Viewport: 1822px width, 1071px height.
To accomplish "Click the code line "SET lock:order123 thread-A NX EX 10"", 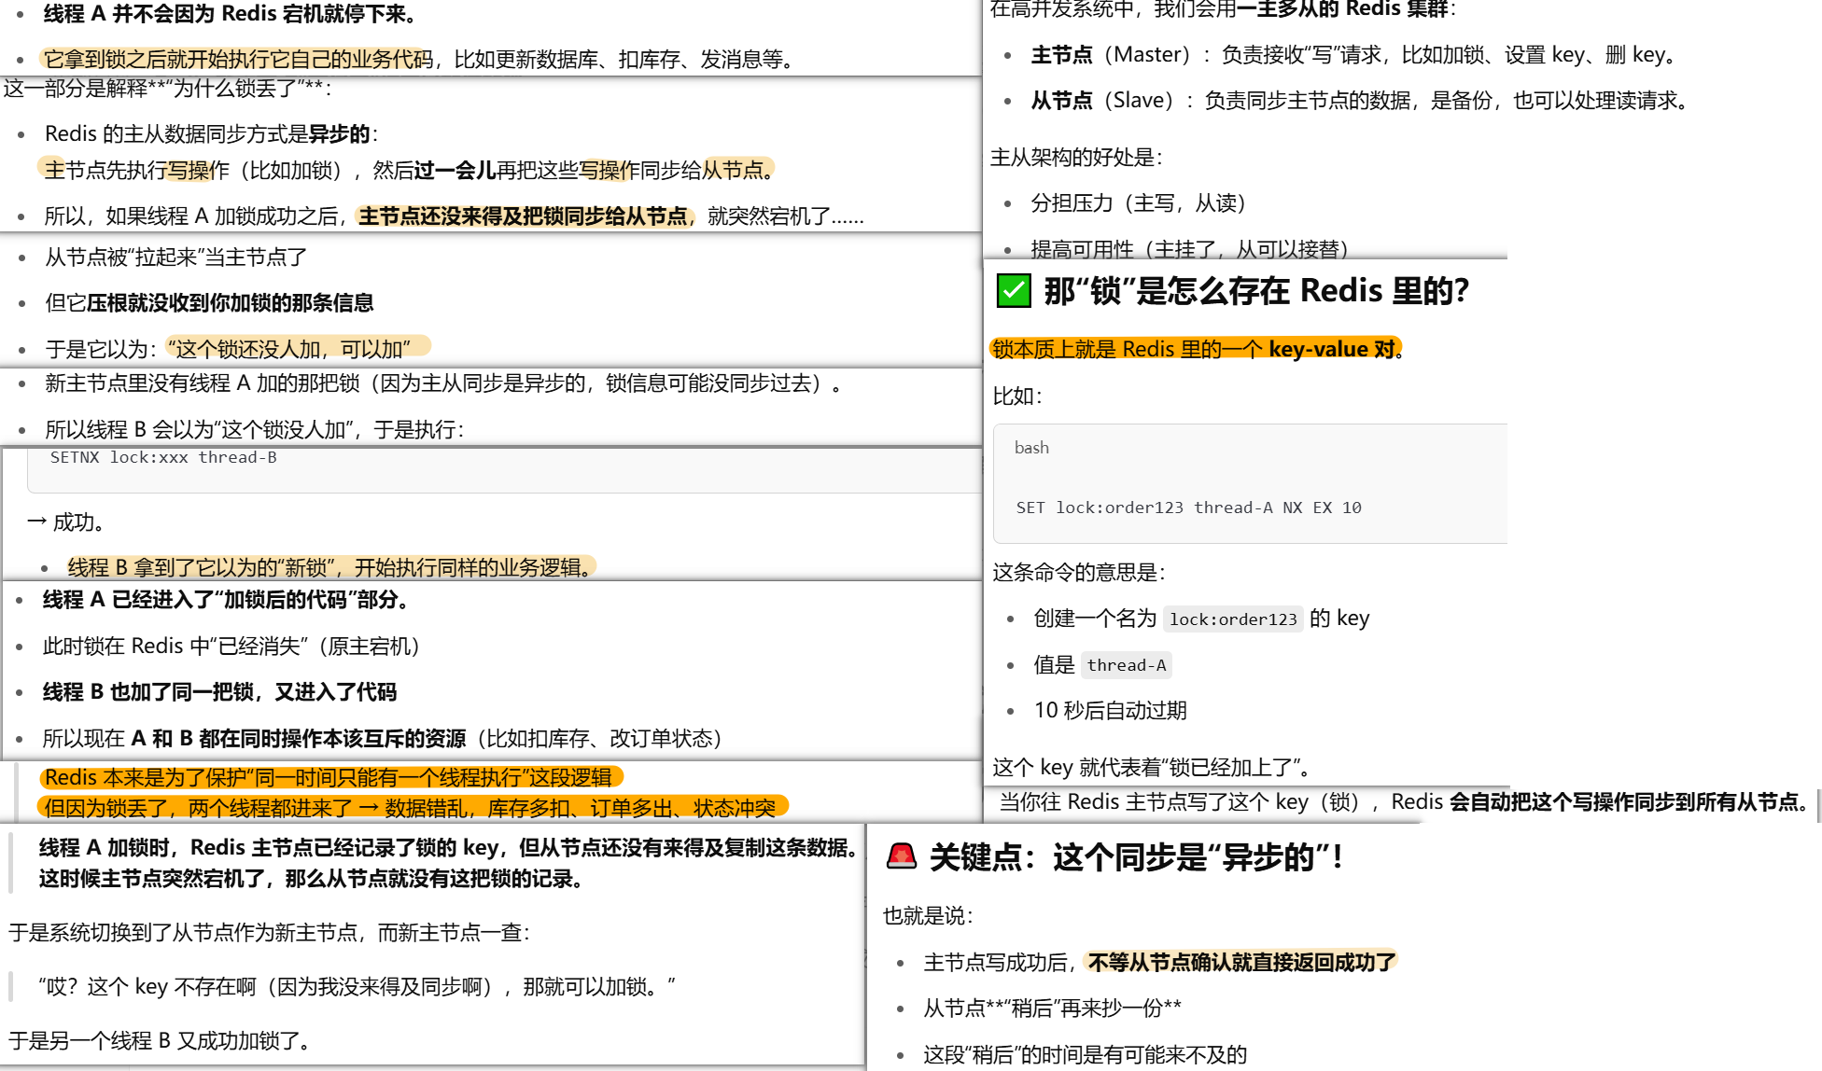I will 1188,508.
